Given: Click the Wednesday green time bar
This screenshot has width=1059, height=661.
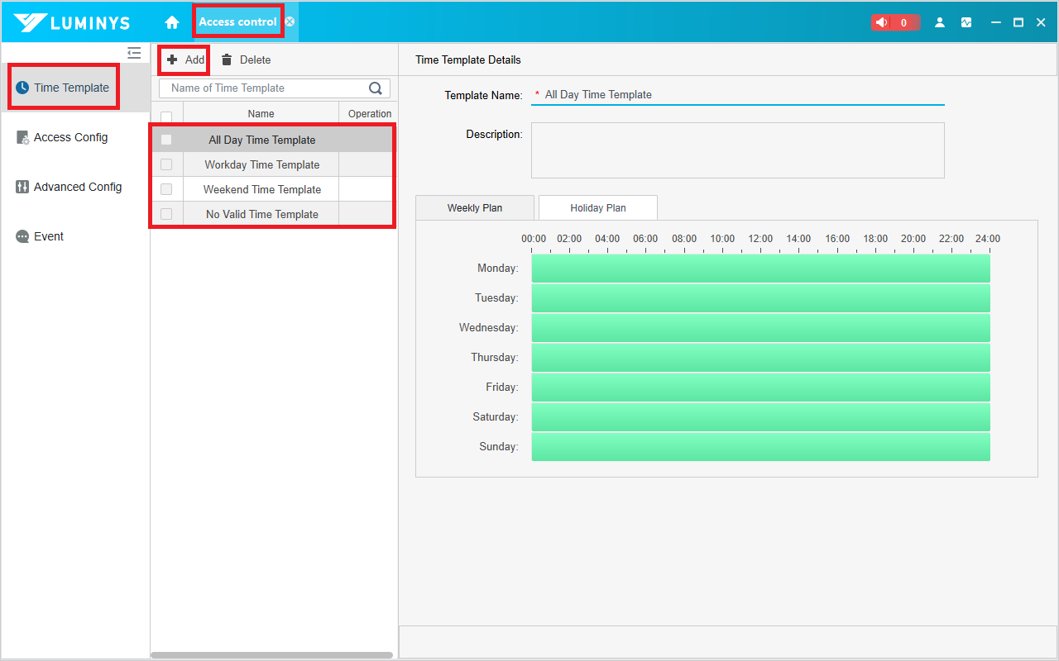Looking at the screenshot, I should (x=760, y=328).
